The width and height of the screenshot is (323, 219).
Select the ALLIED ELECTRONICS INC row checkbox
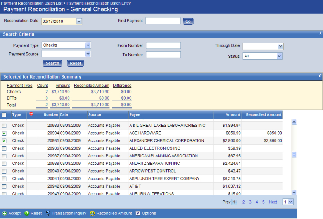pos(4,148)
